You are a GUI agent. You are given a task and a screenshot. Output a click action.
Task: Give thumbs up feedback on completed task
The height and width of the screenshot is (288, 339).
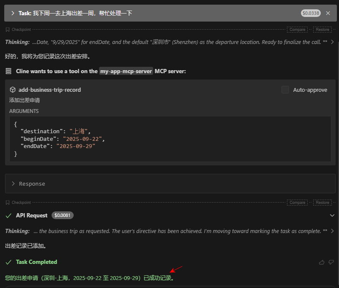click(x=322, y=262)
